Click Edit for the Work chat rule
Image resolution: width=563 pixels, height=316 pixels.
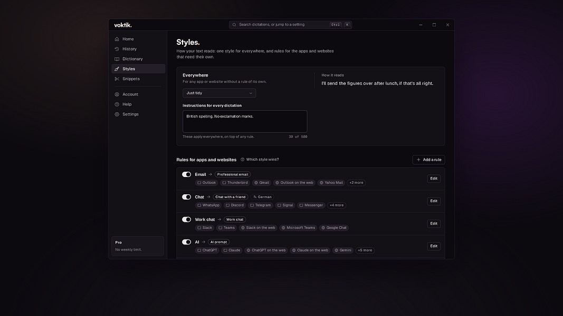click(x=434, y=223)
